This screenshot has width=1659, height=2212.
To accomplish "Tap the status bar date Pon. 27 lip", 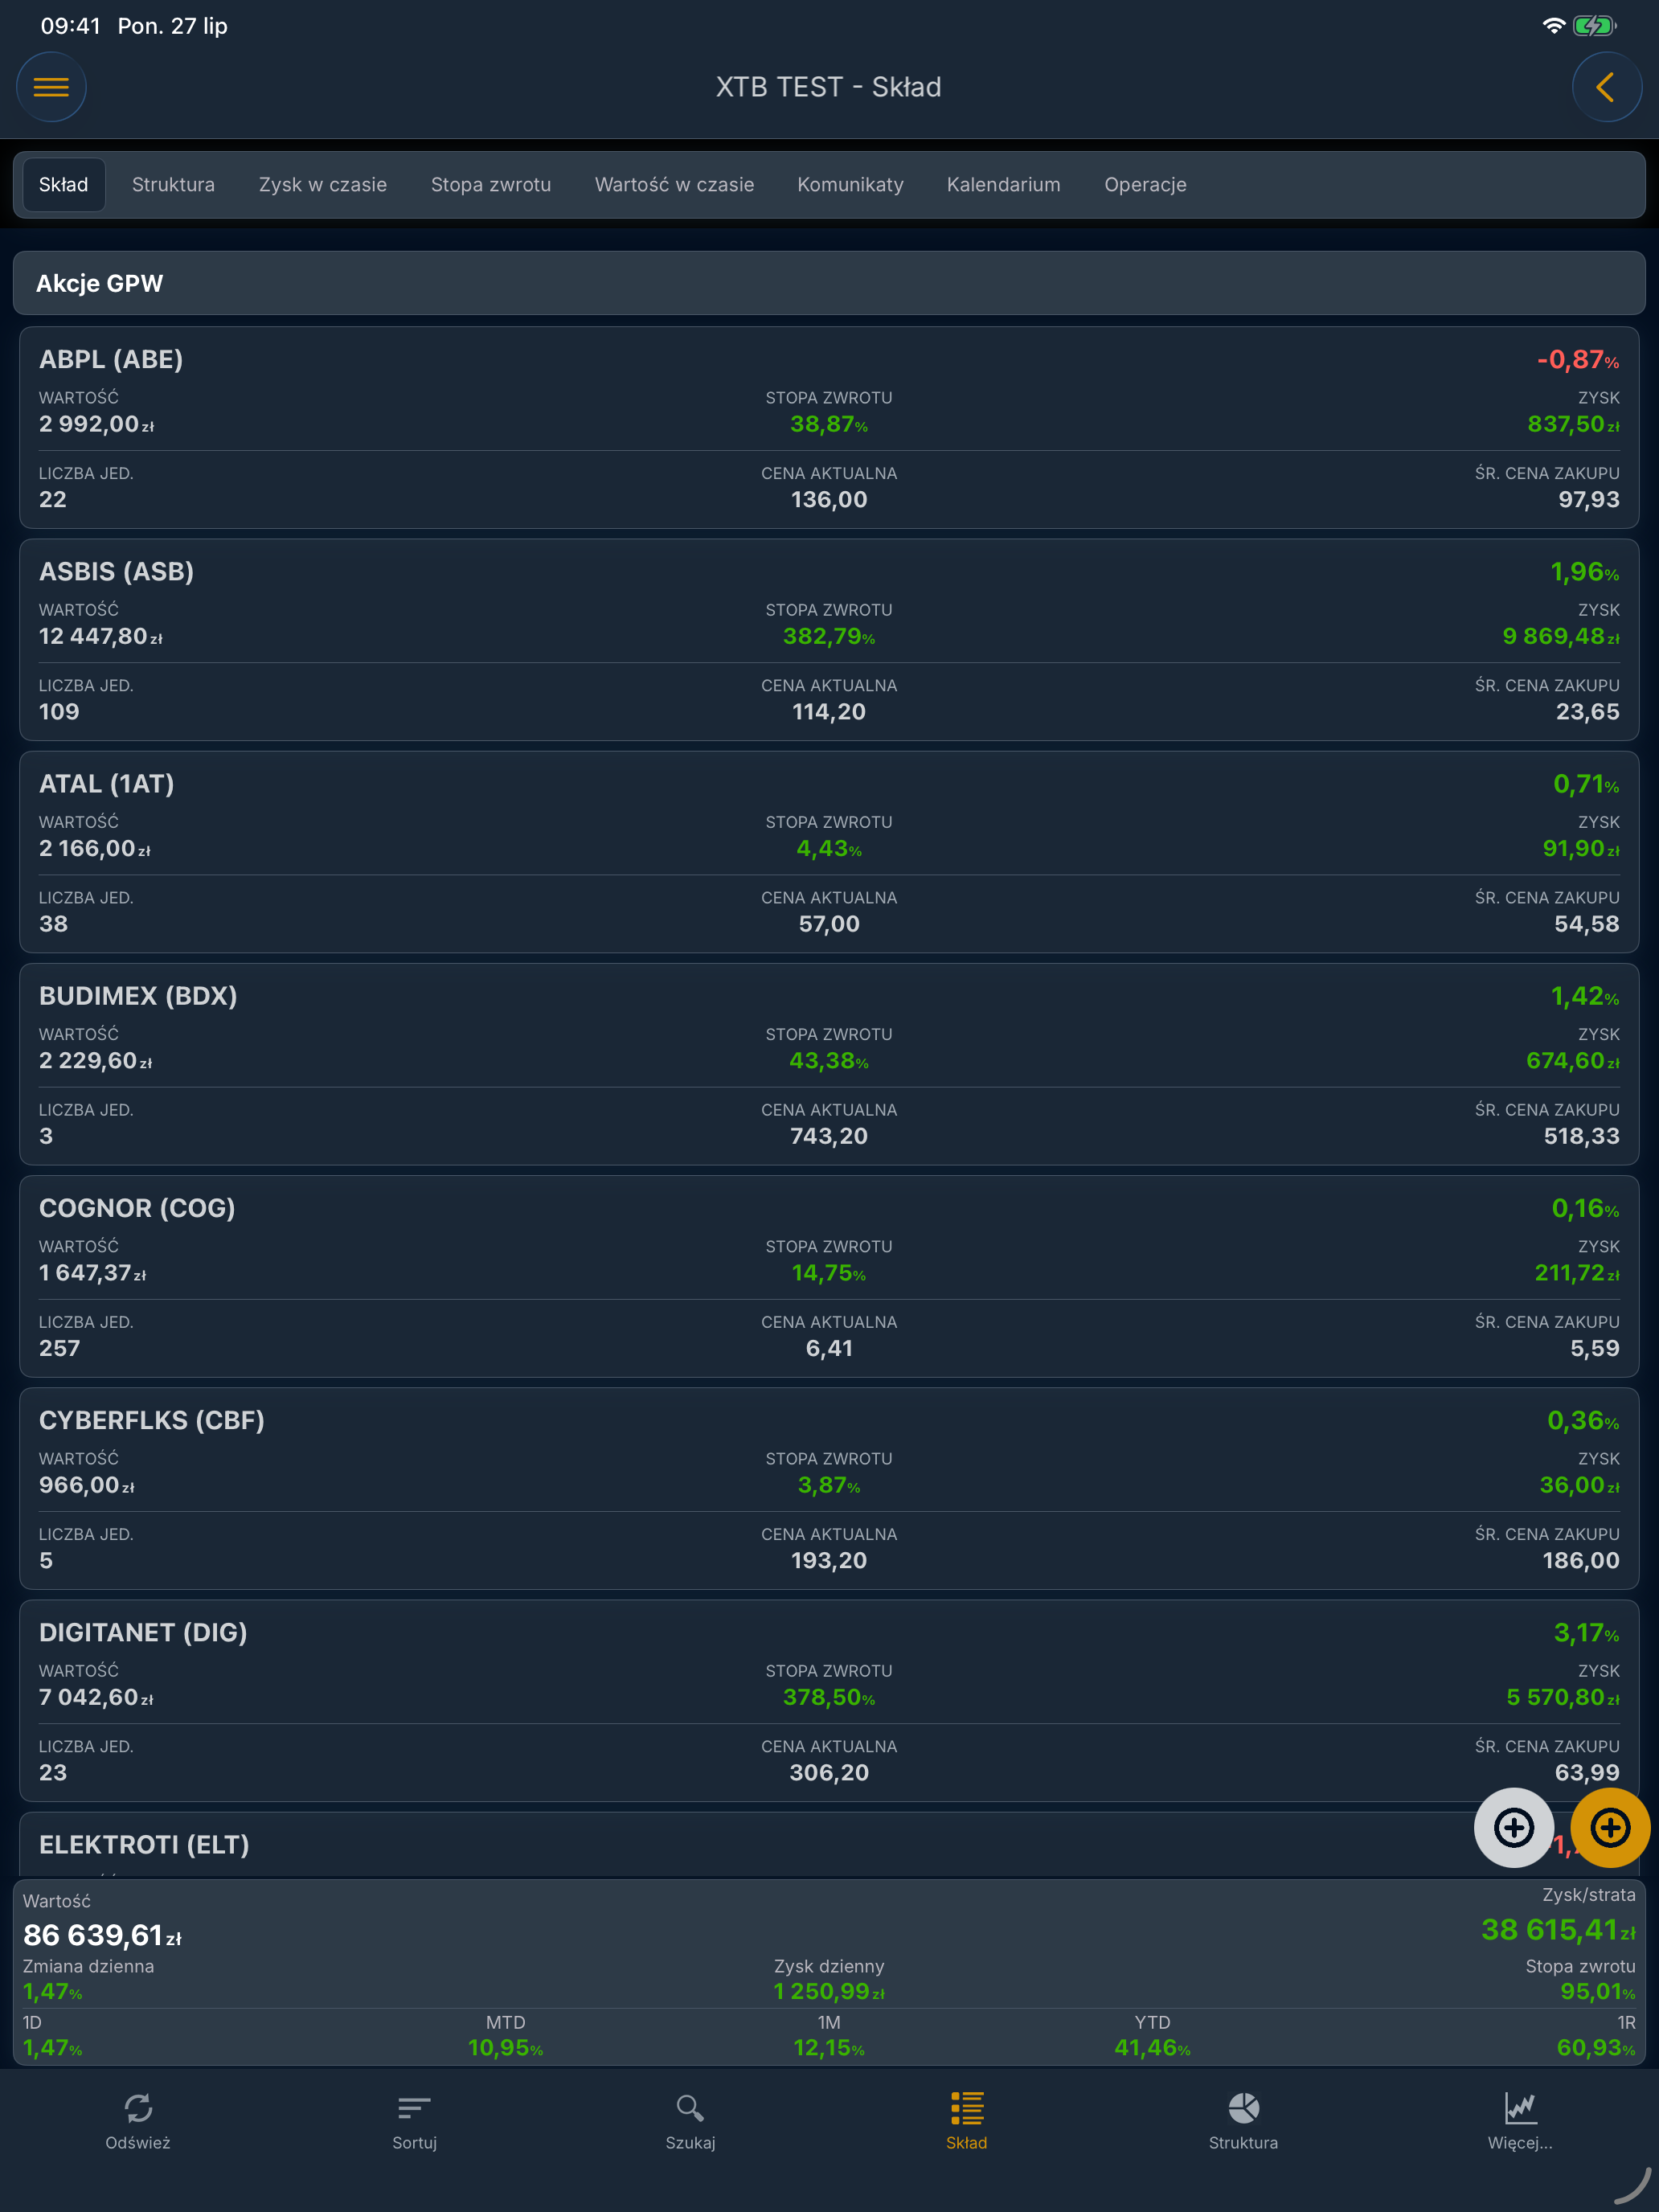I will (173, 26).
